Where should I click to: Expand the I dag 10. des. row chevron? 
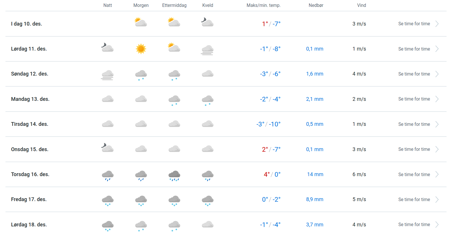(x=437, y=24)
